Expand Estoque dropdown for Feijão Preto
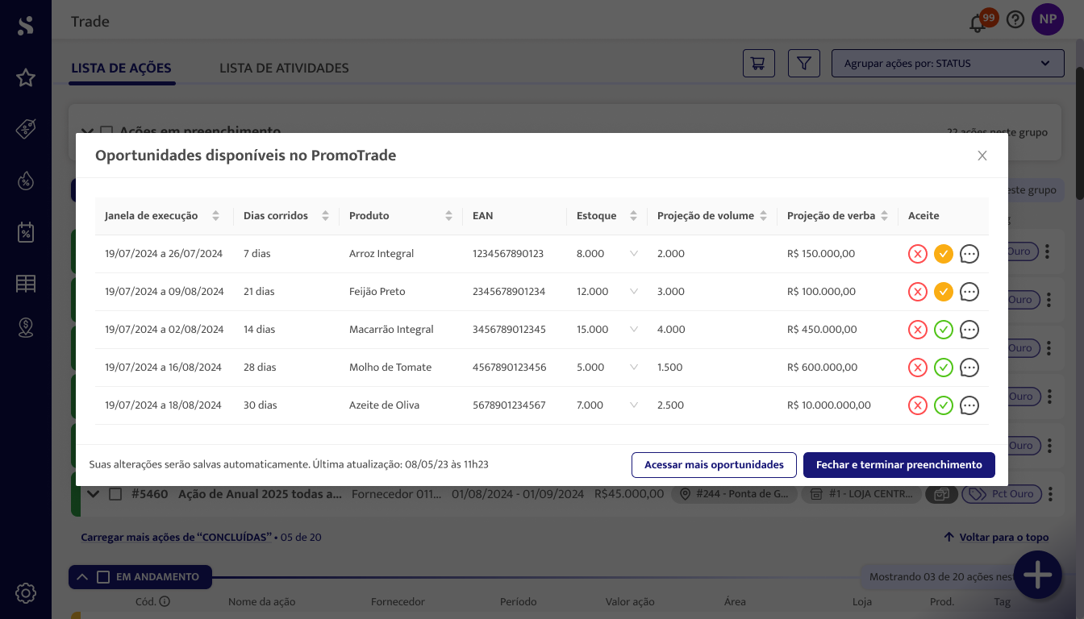The height and width of the screenshot is (619, 1084). pyautogui.click(x=634, y=292)
